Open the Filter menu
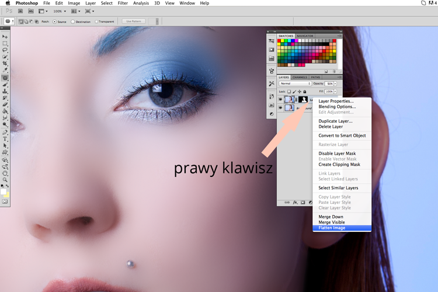 123,3
